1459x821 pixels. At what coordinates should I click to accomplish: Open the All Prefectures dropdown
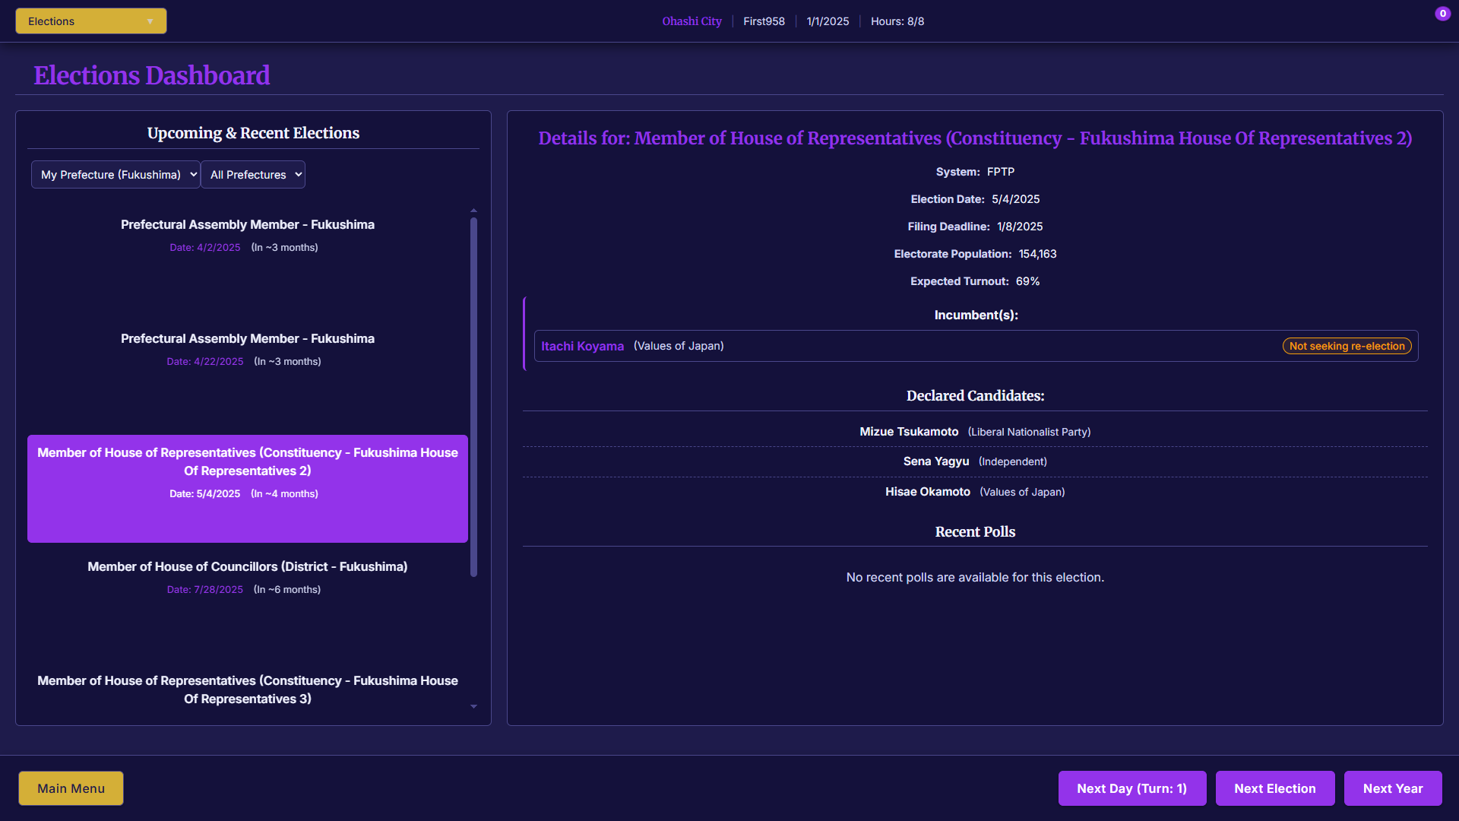(x=253, y=175)
